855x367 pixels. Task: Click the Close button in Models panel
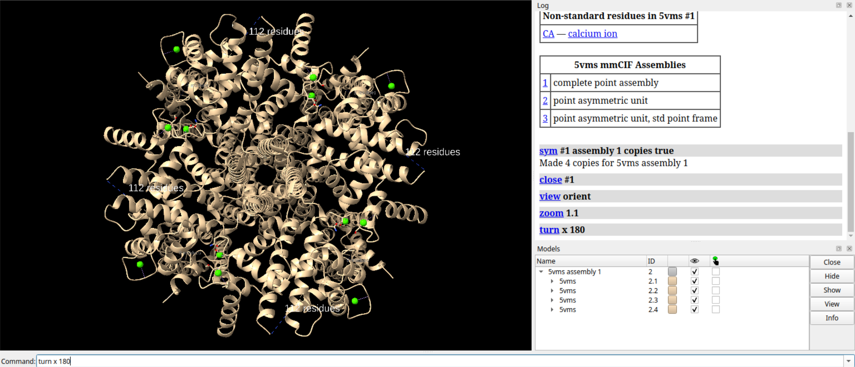(x=832, y=262)
